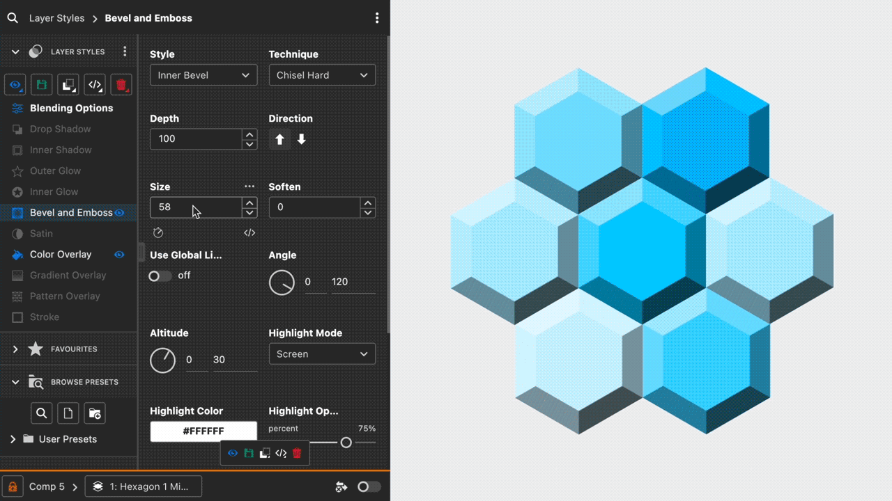Screen dimensions: 892x501
Task: Click the red delete style icon
Action: (x=121, y=84)
